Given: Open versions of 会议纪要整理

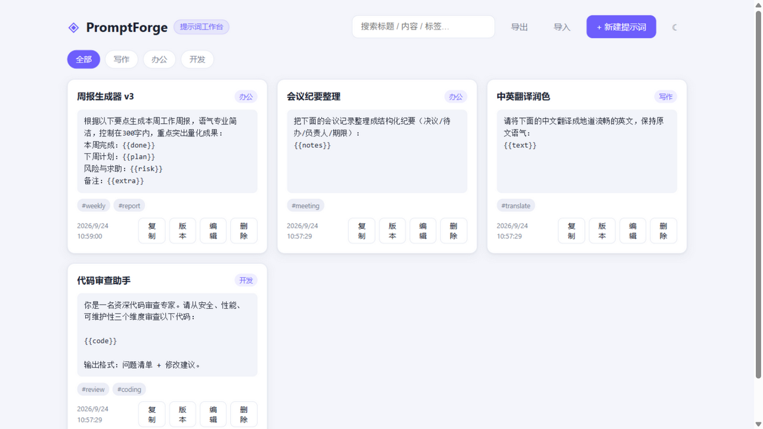Looking at the screenshot, I should (x=392, y=231).
